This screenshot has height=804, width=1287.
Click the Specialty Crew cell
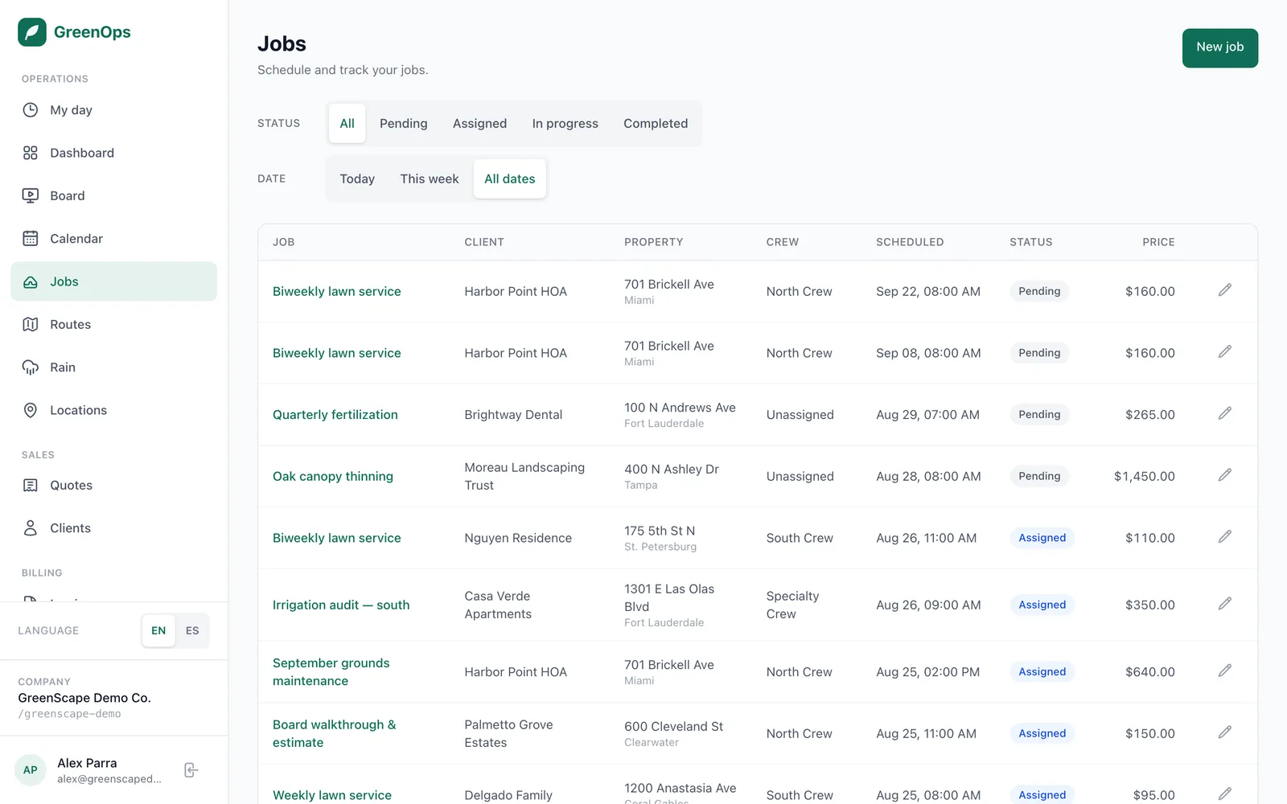[x=792, y=605]
